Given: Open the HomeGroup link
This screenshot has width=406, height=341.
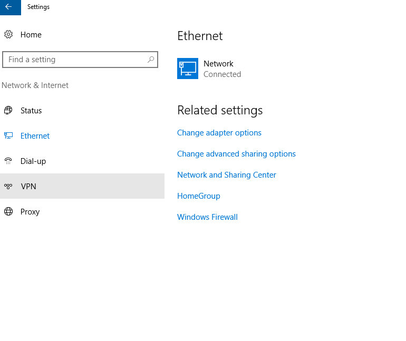Looking at the screenshot, I should click(199, 196).
